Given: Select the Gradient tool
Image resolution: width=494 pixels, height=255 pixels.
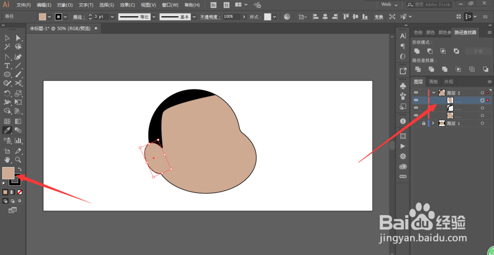Looking at the screenshot, I should [x=18, y=122].
